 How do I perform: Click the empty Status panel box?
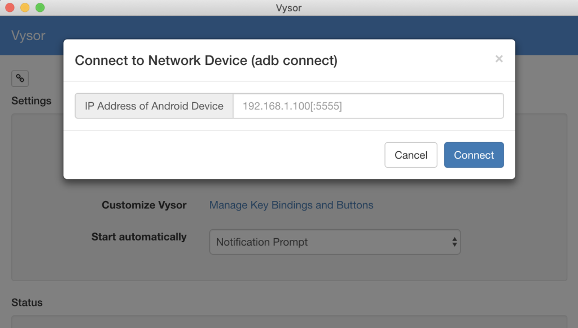289,322
